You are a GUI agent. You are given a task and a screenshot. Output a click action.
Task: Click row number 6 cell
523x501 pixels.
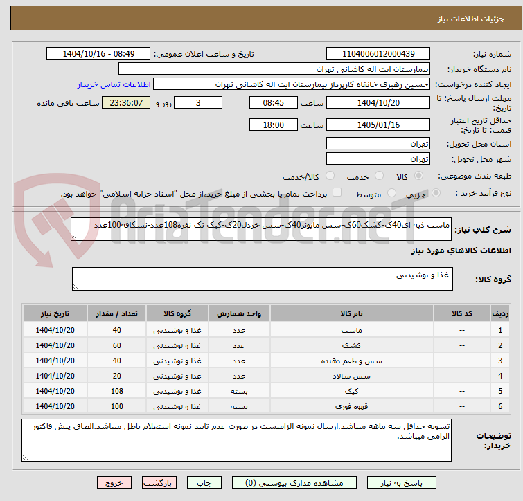pos(500,406)
